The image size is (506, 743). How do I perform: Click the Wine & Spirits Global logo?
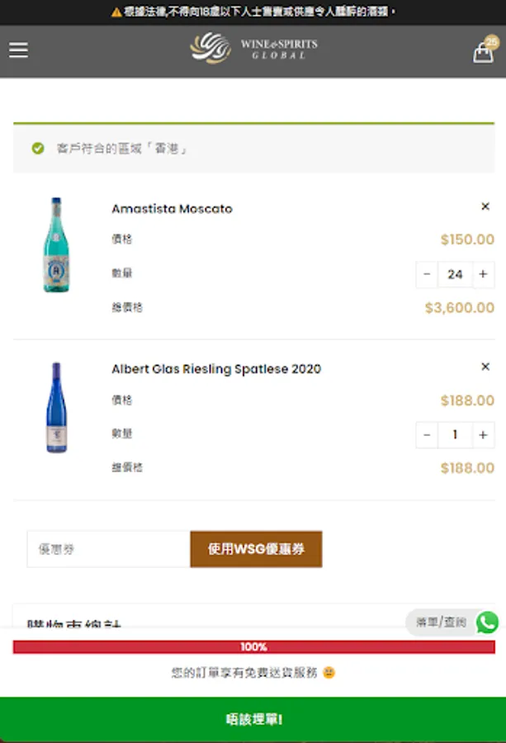coord(253,49)
